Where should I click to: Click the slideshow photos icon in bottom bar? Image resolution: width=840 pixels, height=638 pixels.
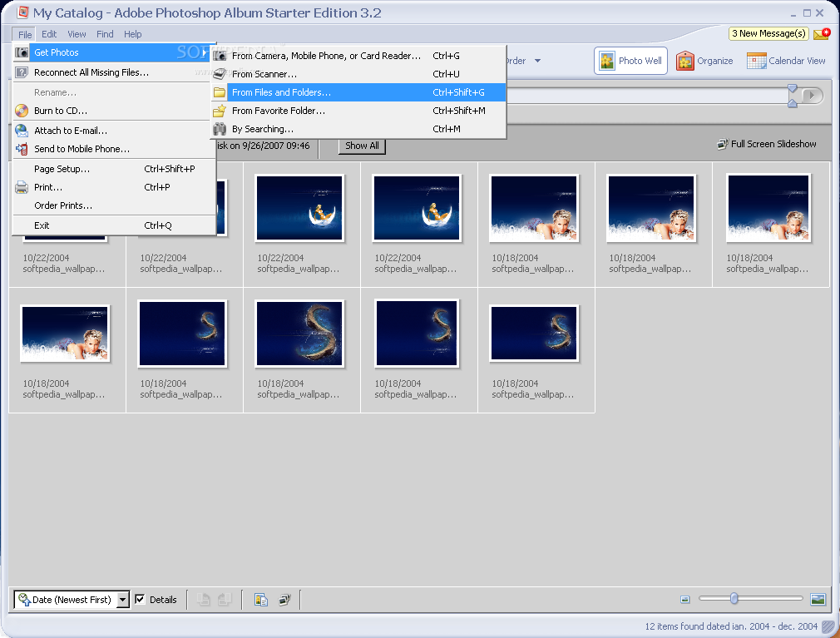coord(284,600)
